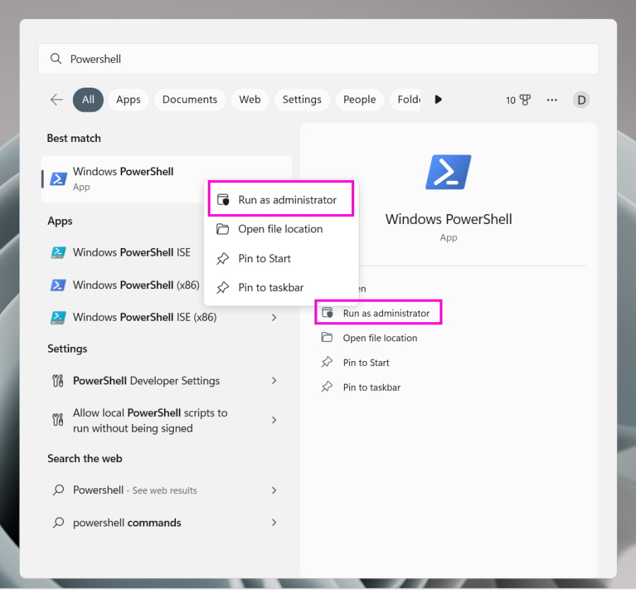Image resolution: width=636 pixels, height=590 pixels.
Task: Click the large PowerShell app icon
Action: pos(448,171)
